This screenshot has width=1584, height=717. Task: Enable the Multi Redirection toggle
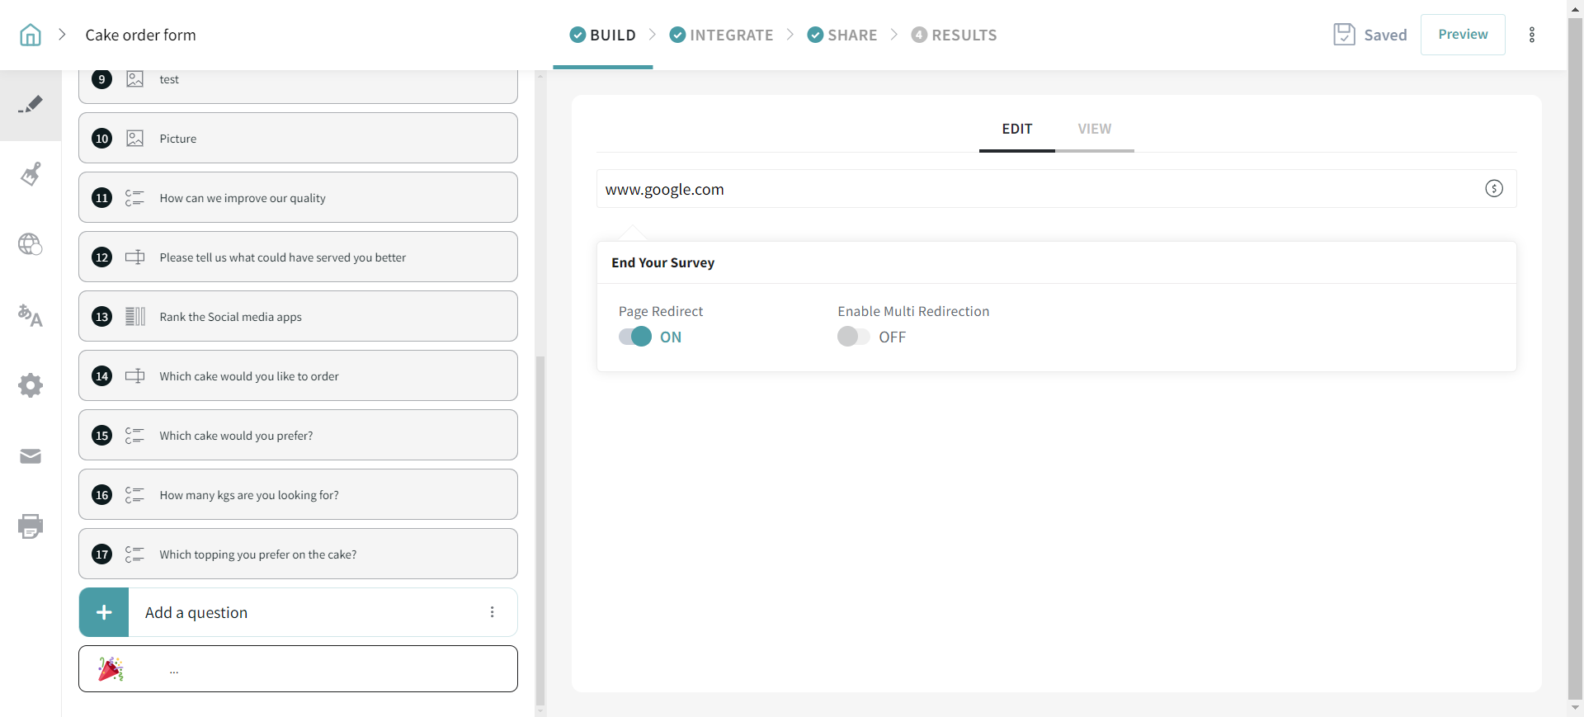point(853,337)
